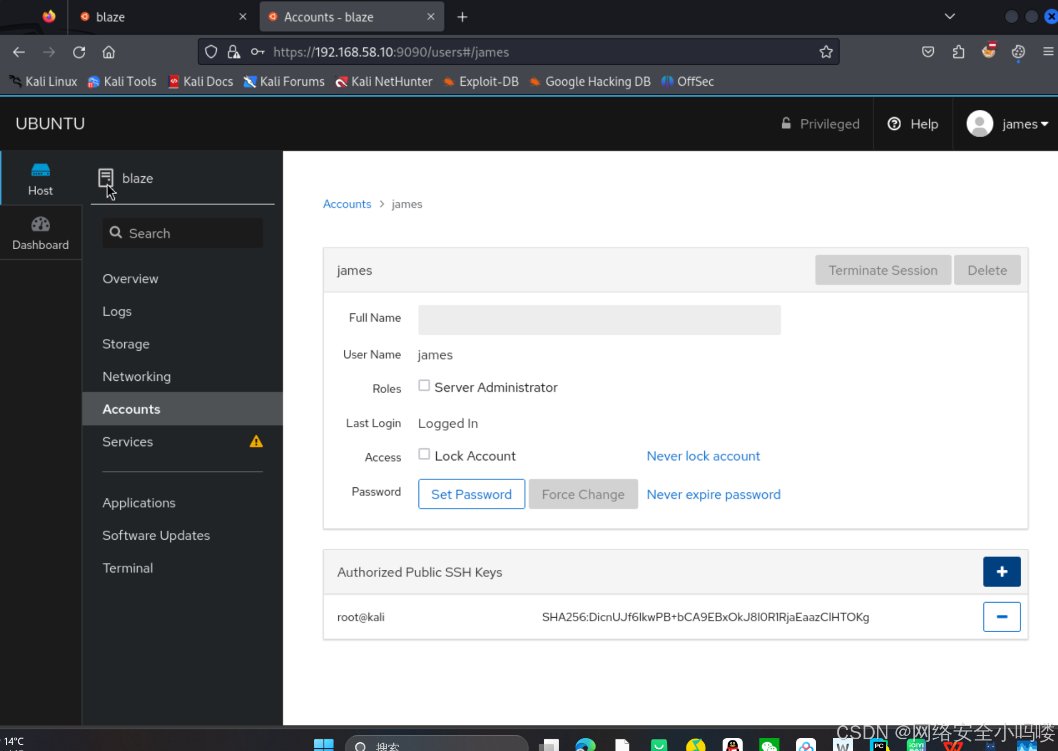Click the tracking protection shield icon
This screenshot has width=1058, height=751.
point(211,52)
